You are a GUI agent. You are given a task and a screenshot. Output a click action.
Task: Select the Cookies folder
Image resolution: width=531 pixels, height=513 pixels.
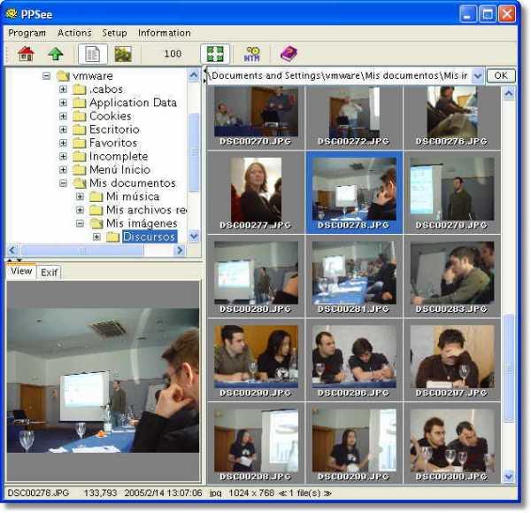[110, 116]
